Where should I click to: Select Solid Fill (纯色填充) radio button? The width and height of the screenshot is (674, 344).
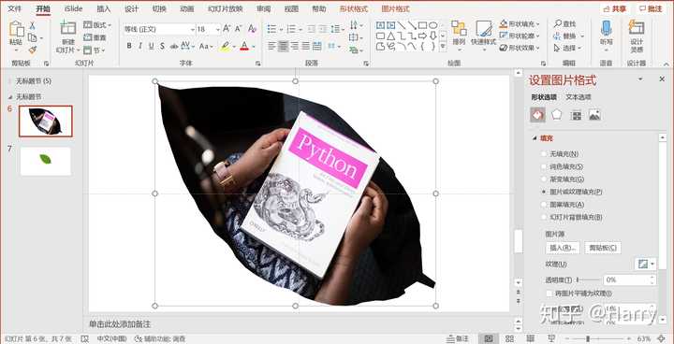click(544, 166)
